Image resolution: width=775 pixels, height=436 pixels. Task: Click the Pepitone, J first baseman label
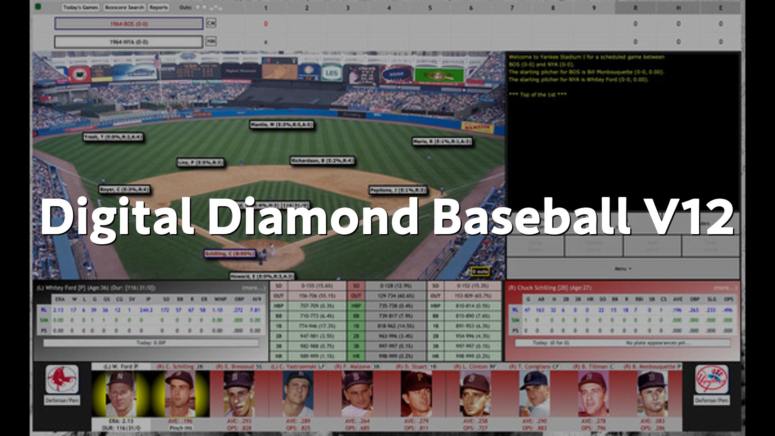(398, 190)
